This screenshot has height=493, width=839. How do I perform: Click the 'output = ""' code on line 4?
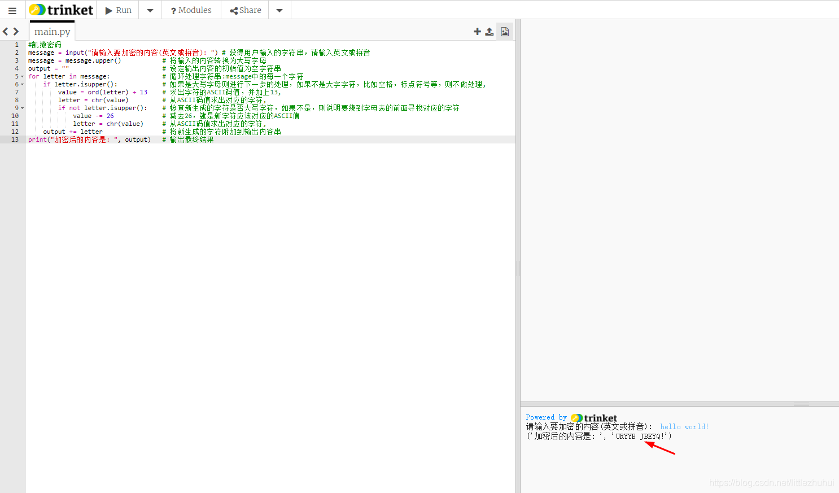click(x=49, y=68)
